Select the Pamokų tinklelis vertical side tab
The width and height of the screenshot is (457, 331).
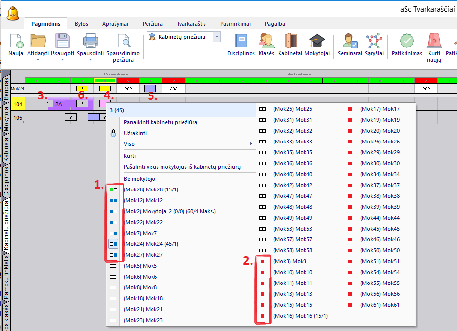pos(6,276)
